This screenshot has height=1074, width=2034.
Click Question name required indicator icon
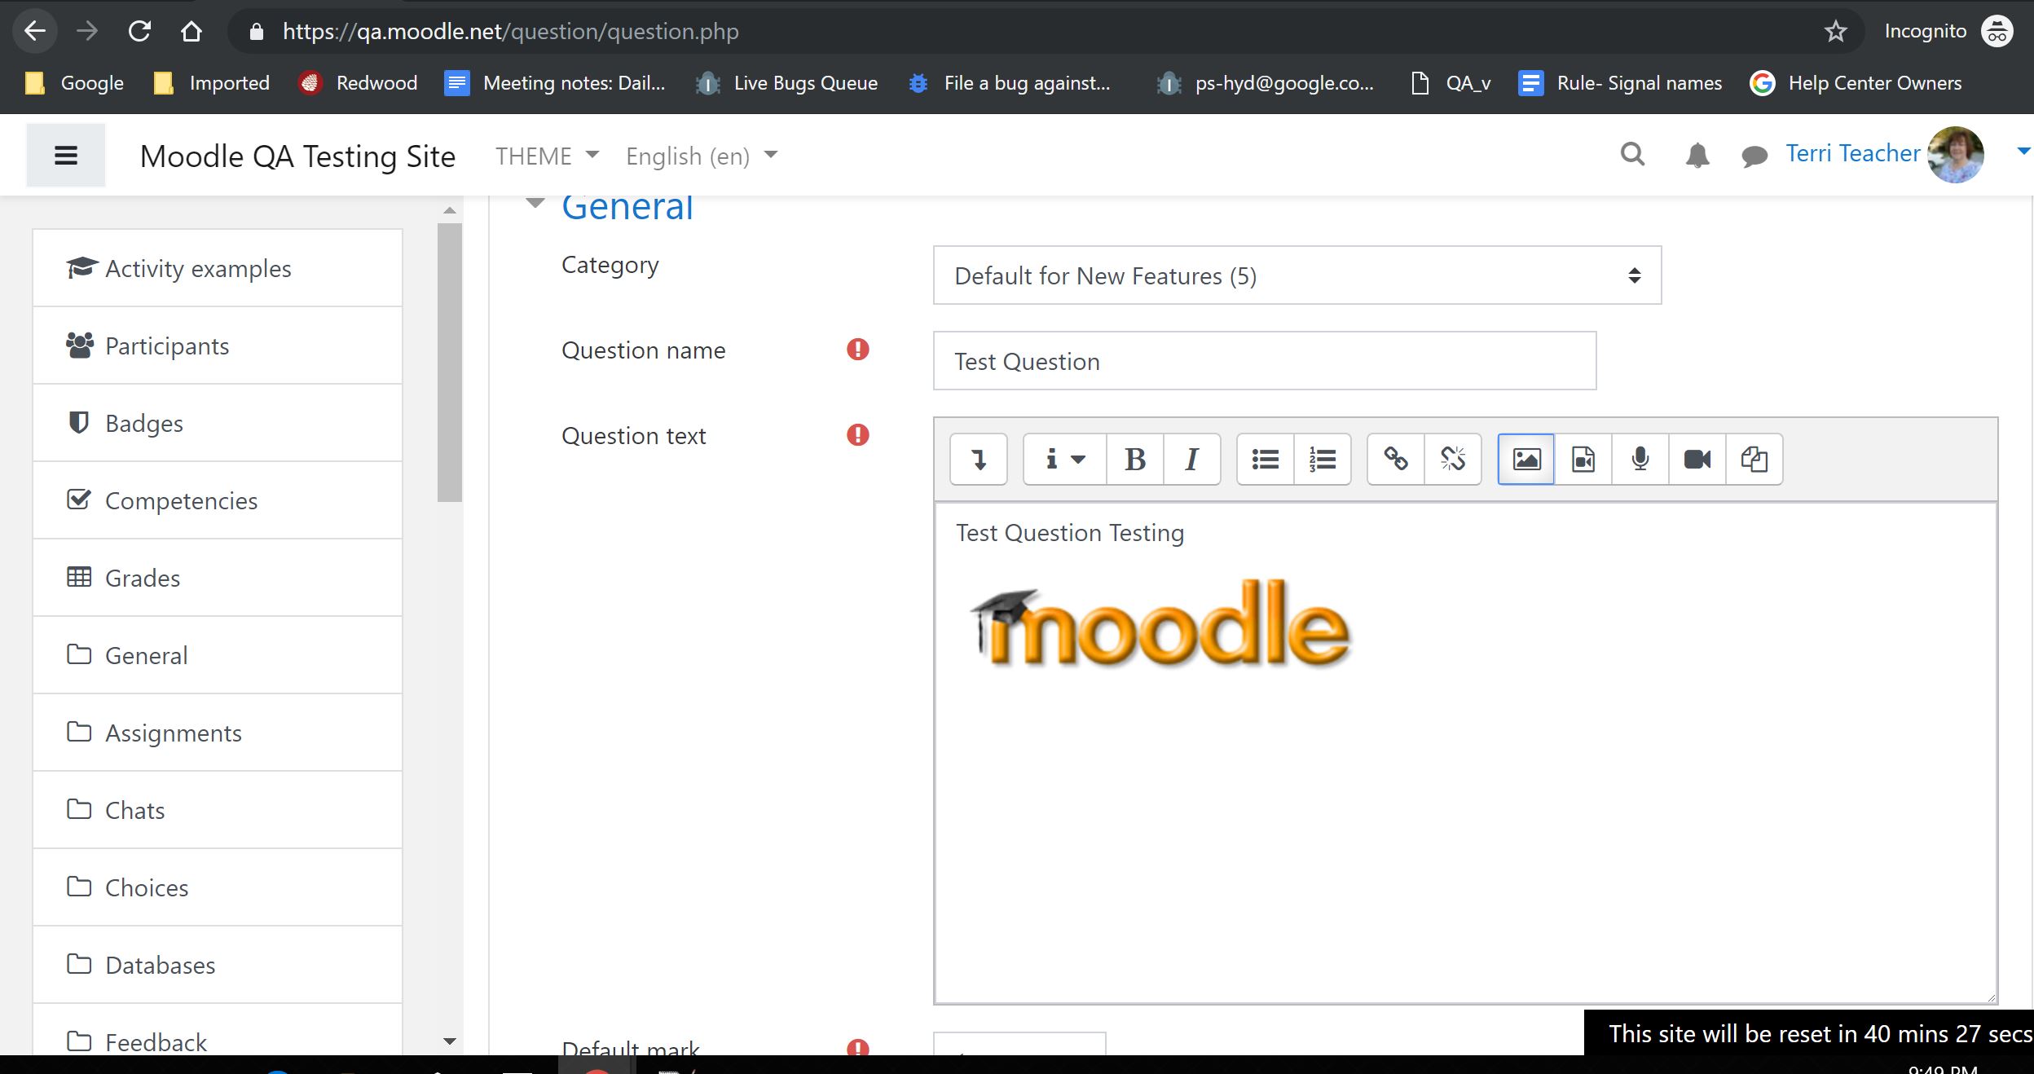858,350
